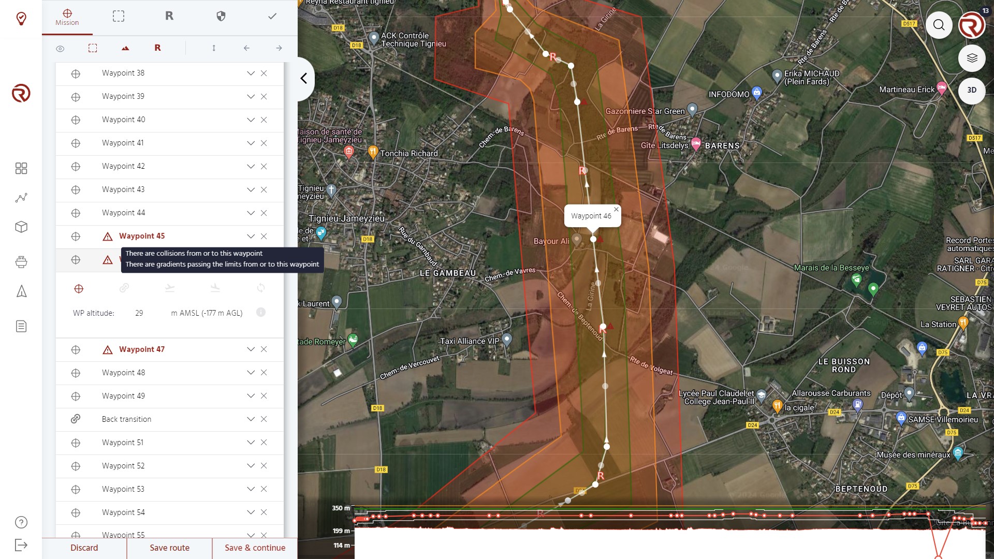This screenshot has height=559, width=994.
Task: Expand Waypoint 39 details
Action: click(251, 97)
